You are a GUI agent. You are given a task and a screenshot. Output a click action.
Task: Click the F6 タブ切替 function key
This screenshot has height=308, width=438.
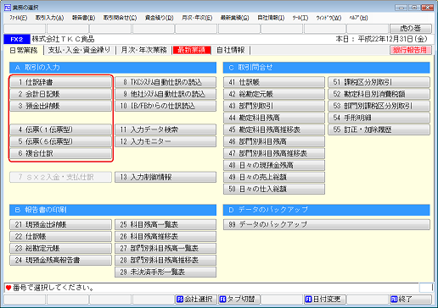point(239,299)
